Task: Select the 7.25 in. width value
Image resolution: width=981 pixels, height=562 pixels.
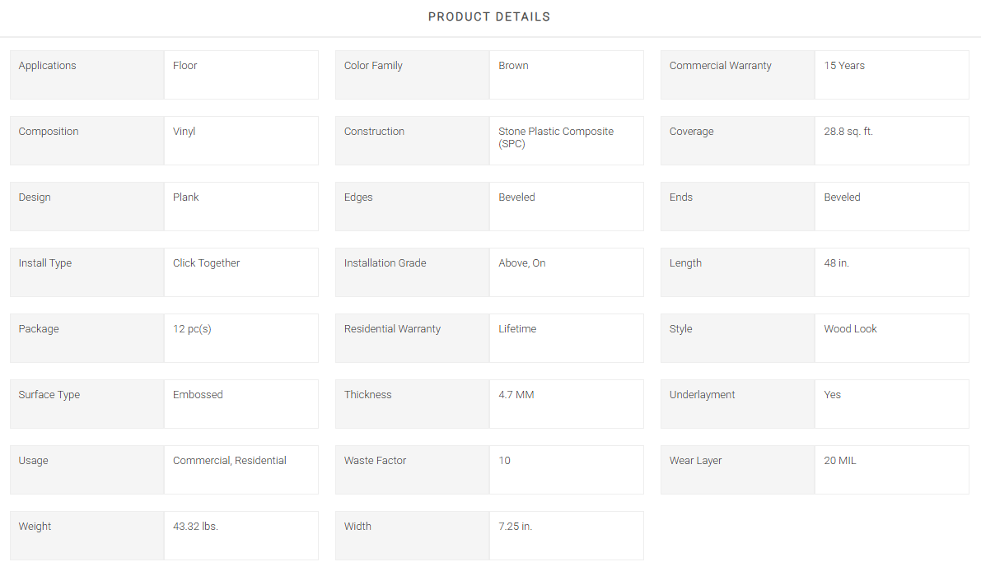Action: tap(515, 527)
